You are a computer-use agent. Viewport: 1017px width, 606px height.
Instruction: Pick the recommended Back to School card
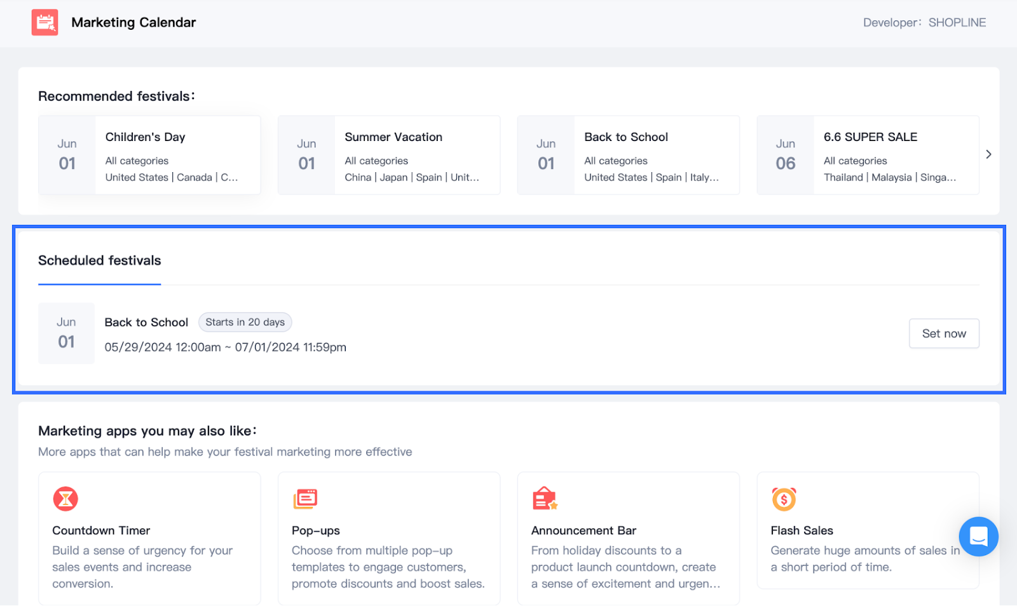[629, 155]
